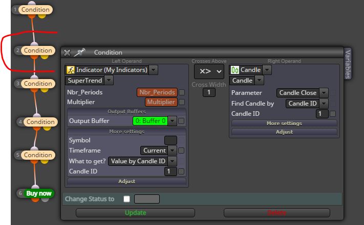Close the Condition dialog with X icon

click(x=67, y=53)
